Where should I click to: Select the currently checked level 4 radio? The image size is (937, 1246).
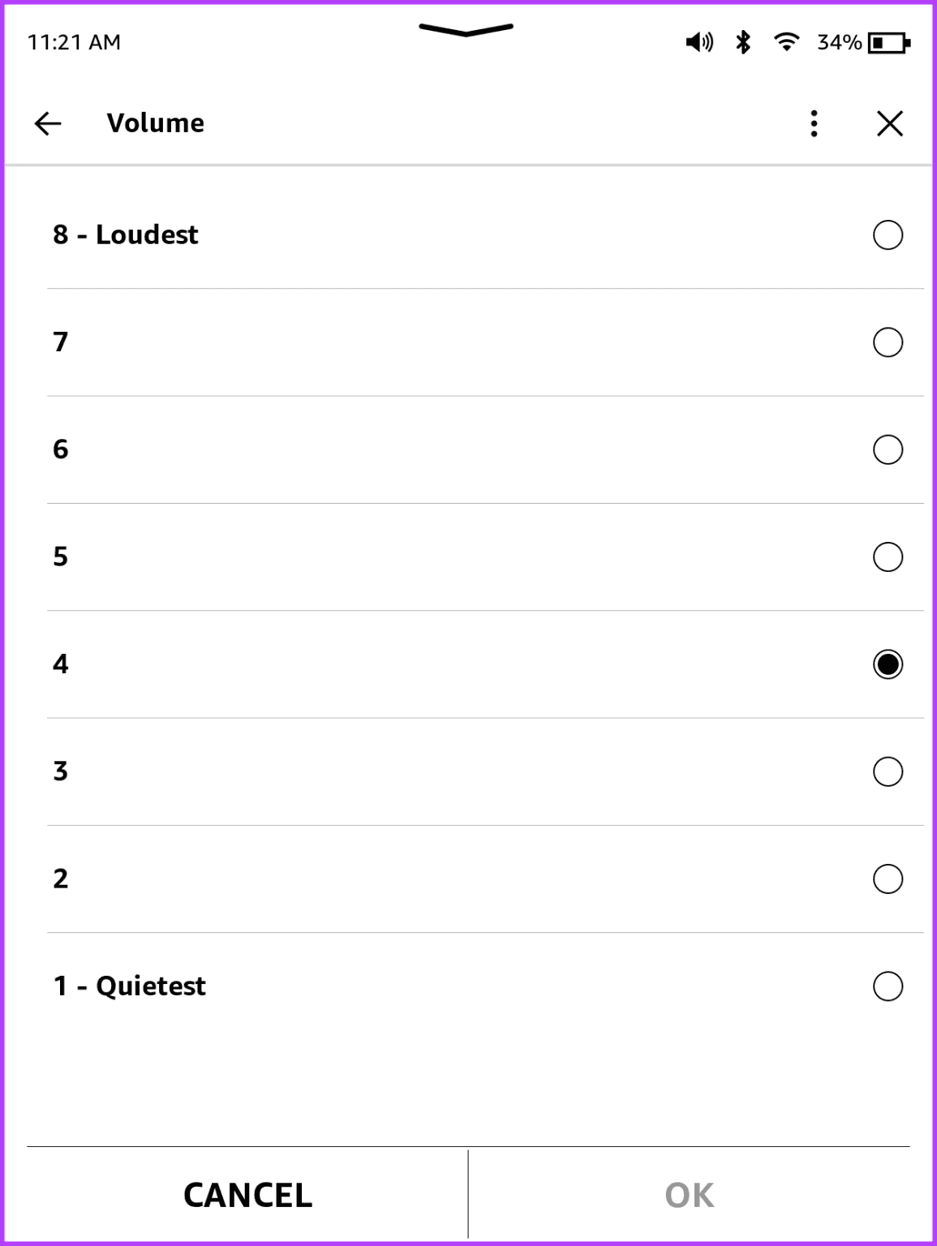pos(888,664)
